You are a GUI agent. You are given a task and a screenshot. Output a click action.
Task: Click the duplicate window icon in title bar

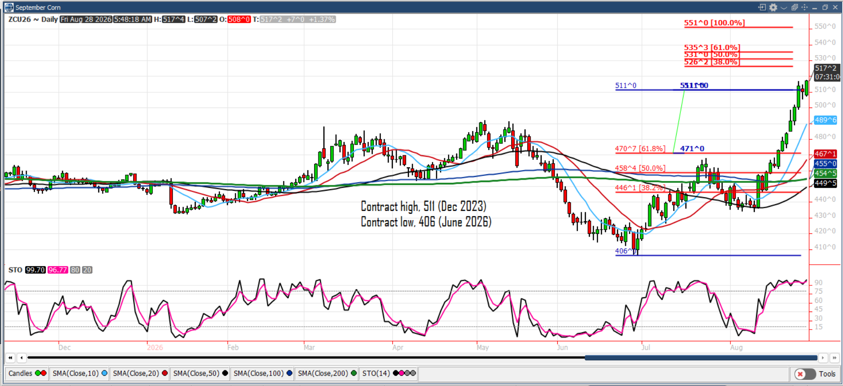click(794, 7)
